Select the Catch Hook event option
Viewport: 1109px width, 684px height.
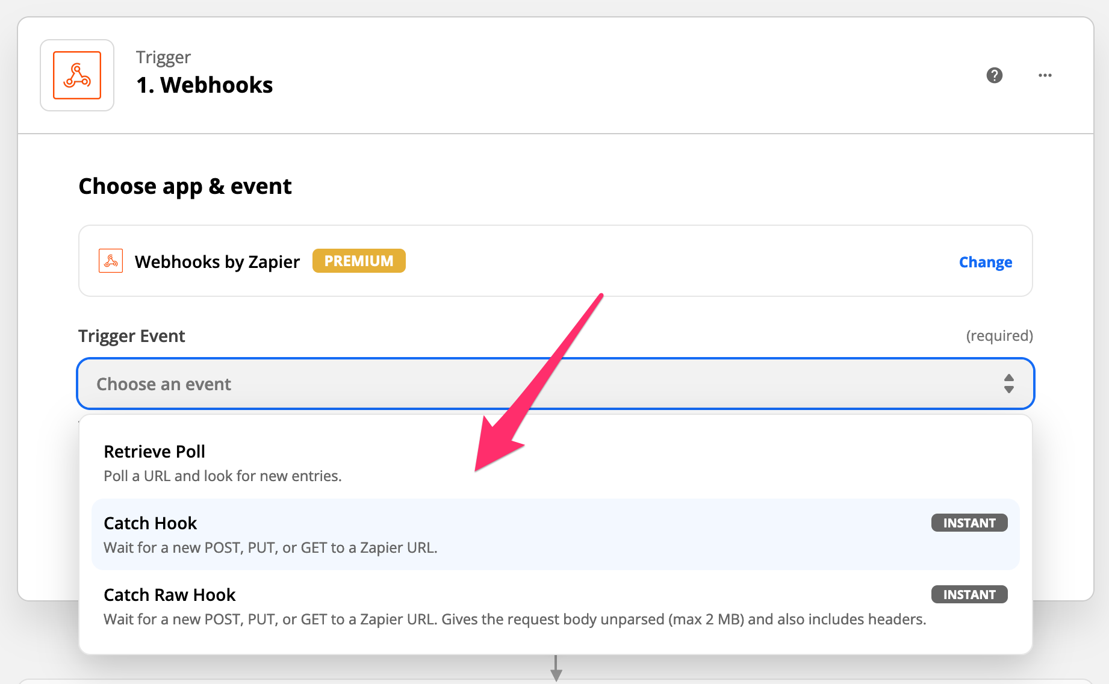[x=151, y=523]
